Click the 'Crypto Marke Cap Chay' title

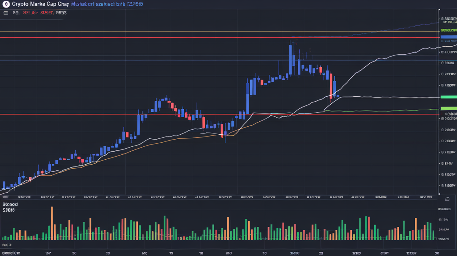tap(40, 4)
